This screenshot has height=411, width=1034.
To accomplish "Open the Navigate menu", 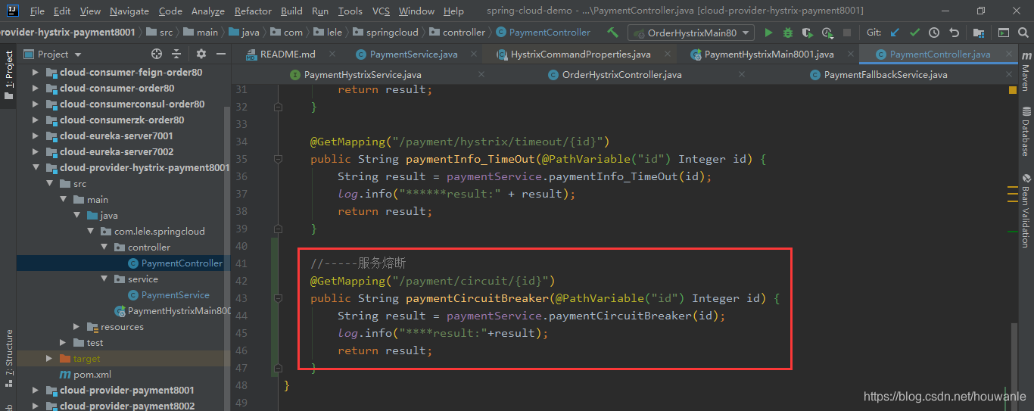I will click(129, 11).
